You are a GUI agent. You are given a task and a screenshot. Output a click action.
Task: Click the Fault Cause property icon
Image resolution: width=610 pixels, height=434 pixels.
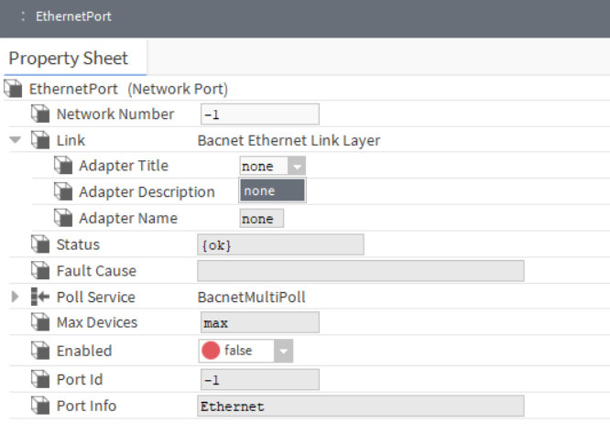tap(39, 271)
